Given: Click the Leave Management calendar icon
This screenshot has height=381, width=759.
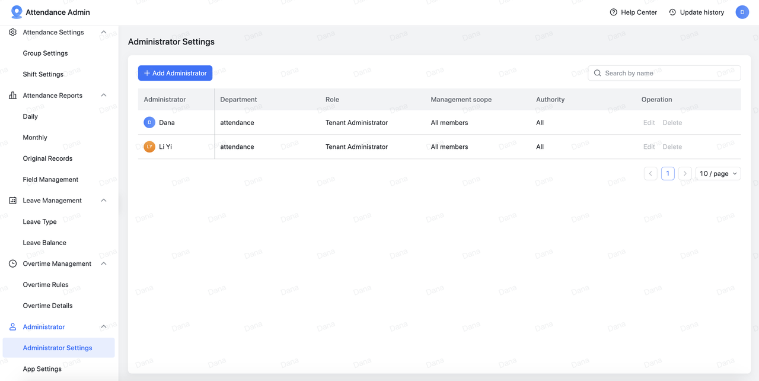Looking at the screenshot, I should point(12,201).
